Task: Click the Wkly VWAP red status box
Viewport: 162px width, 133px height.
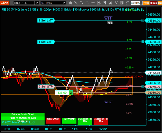Action: tap(53, 121)
